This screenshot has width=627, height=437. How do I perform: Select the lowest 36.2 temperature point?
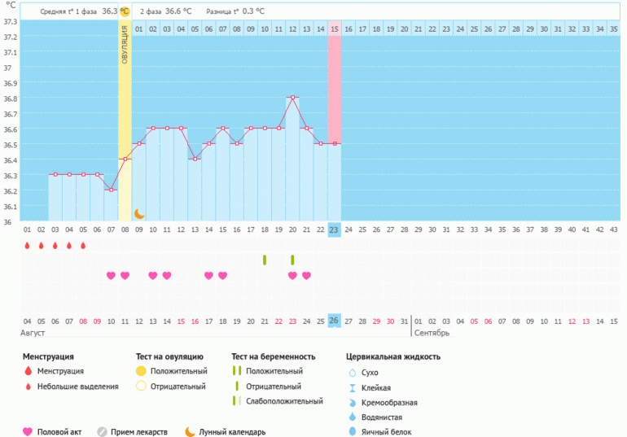[112, 190]
